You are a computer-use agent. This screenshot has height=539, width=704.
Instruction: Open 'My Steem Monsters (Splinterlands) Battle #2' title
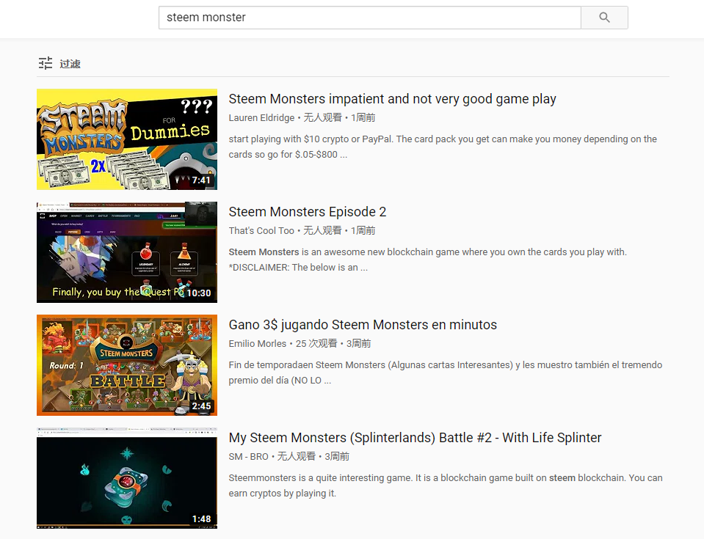[415, 438]
